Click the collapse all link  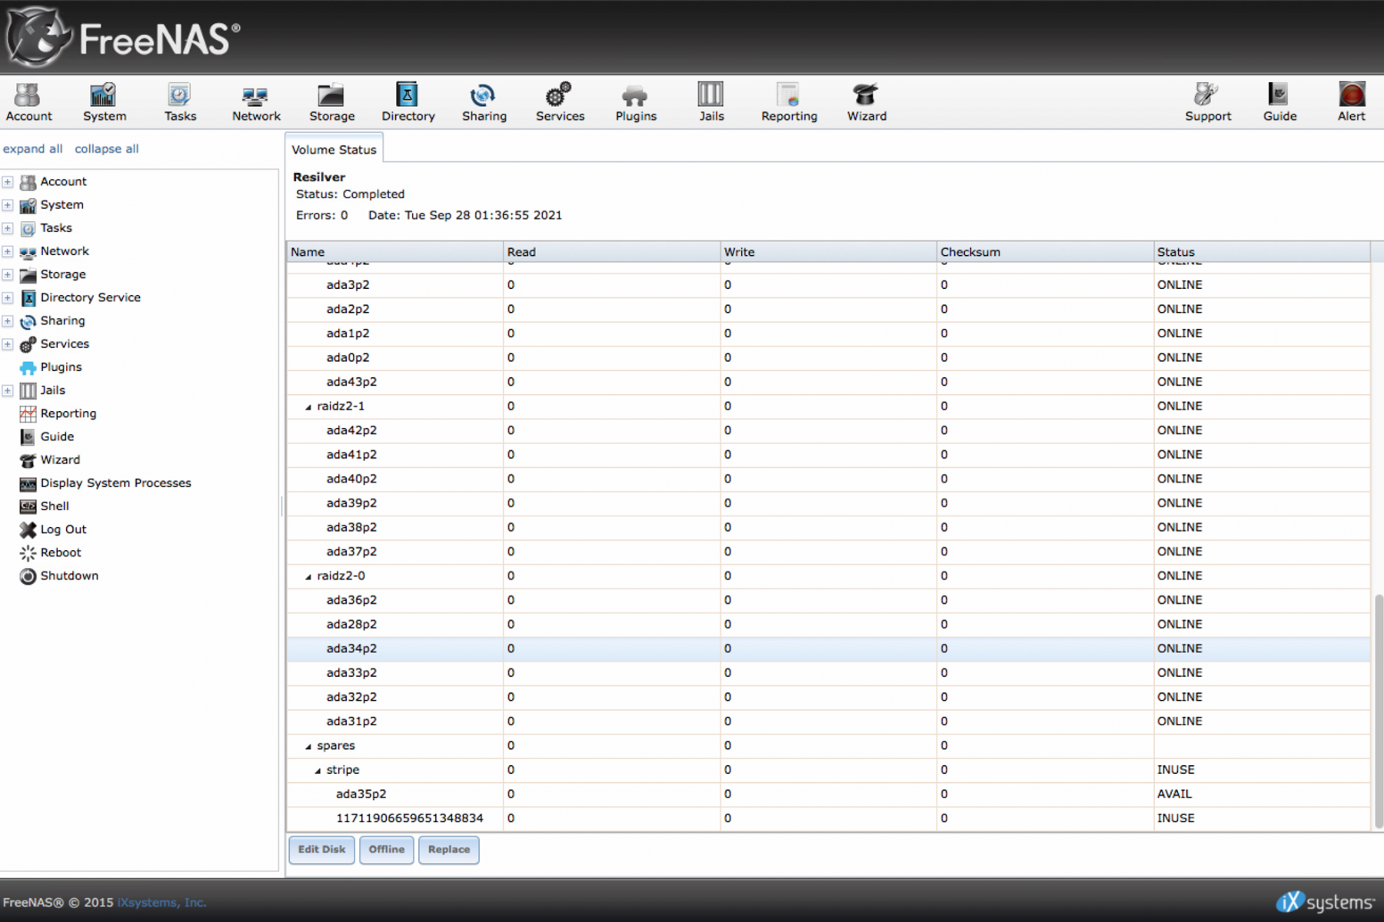[x=106, y=148]
